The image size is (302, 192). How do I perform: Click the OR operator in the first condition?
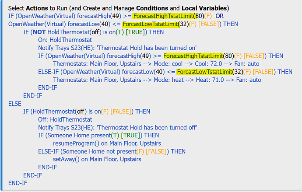pyautogui.click(x=220, y=16)
